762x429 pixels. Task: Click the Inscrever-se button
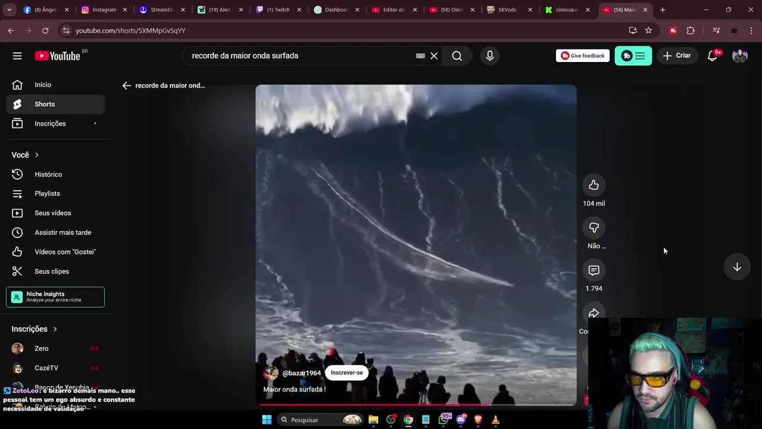pos(346,373)
